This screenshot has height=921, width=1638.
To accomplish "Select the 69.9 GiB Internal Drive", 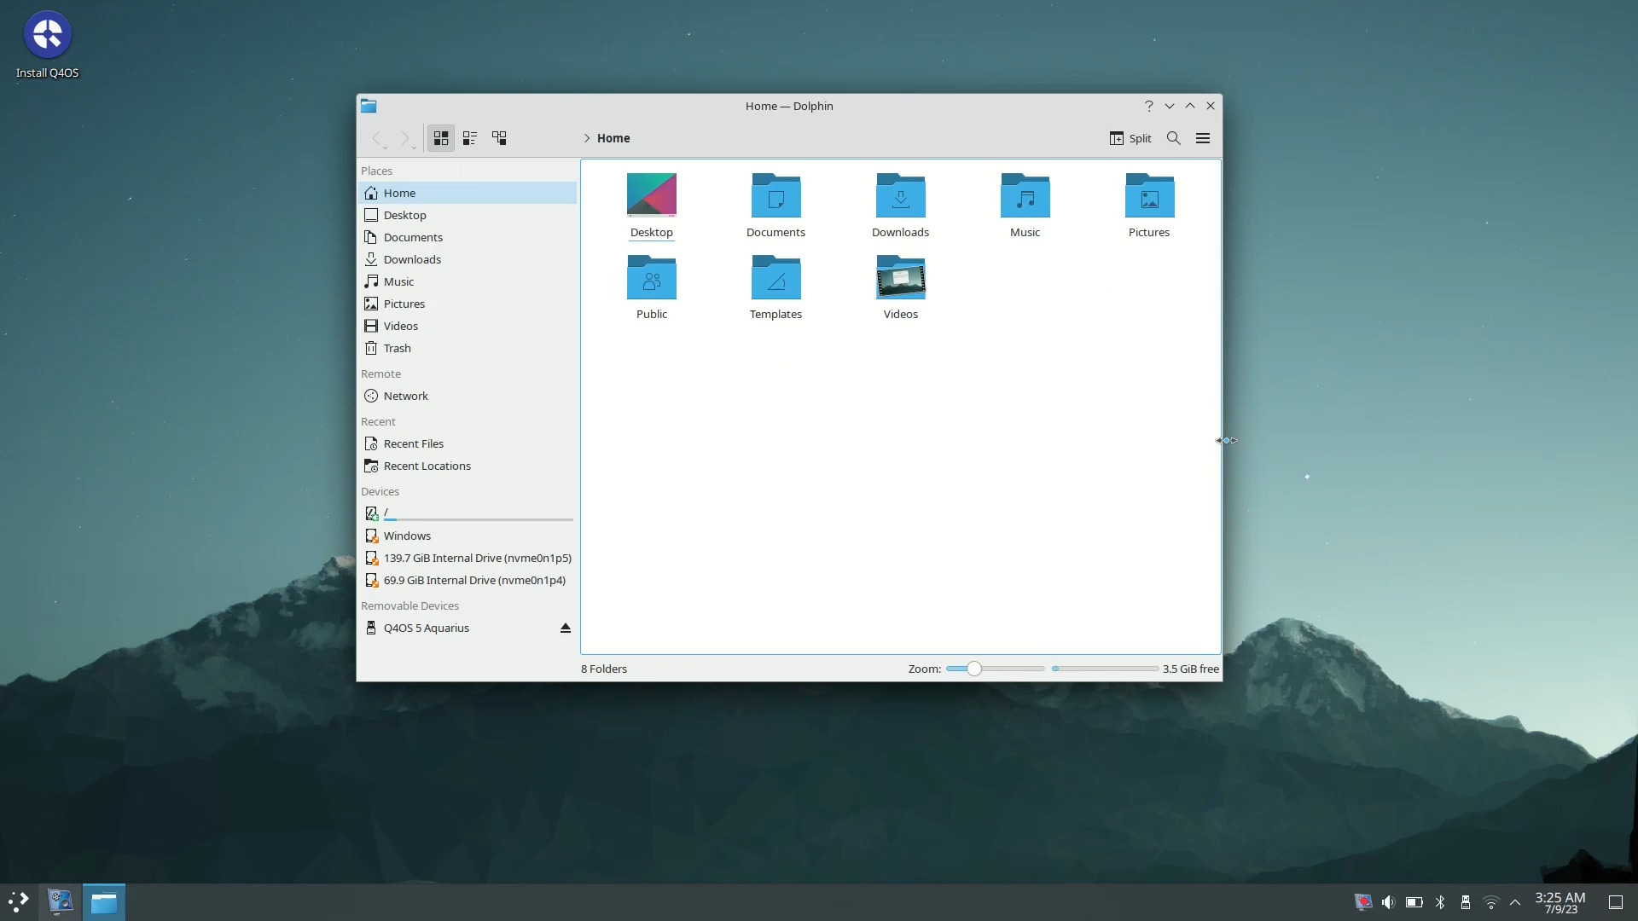I will pyautogui.click(x=468, y=580).
